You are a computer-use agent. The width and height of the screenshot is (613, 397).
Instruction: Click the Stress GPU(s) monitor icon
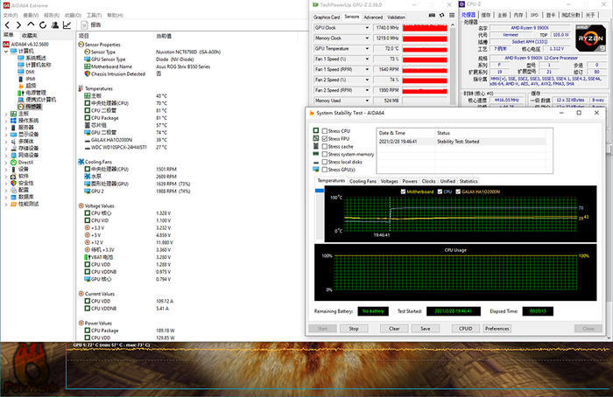click(x=316, y=170)
